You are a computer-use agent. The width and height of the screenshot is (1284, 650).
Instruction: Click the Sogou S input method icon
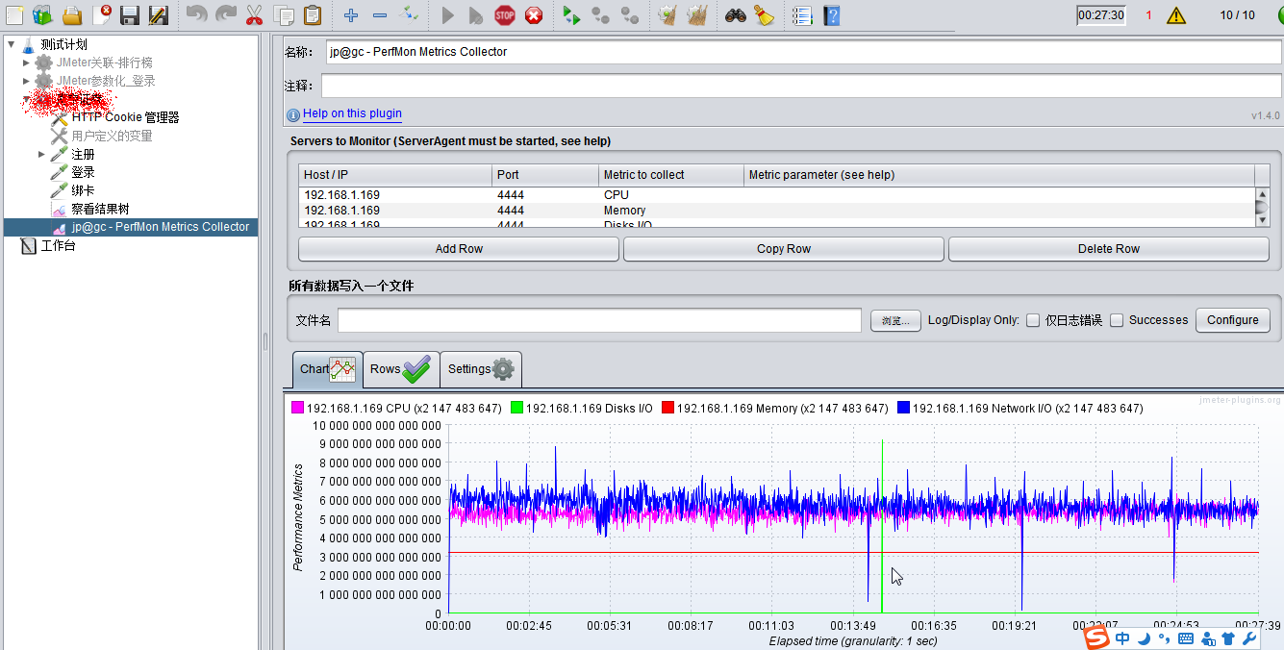coord(1096,637)
